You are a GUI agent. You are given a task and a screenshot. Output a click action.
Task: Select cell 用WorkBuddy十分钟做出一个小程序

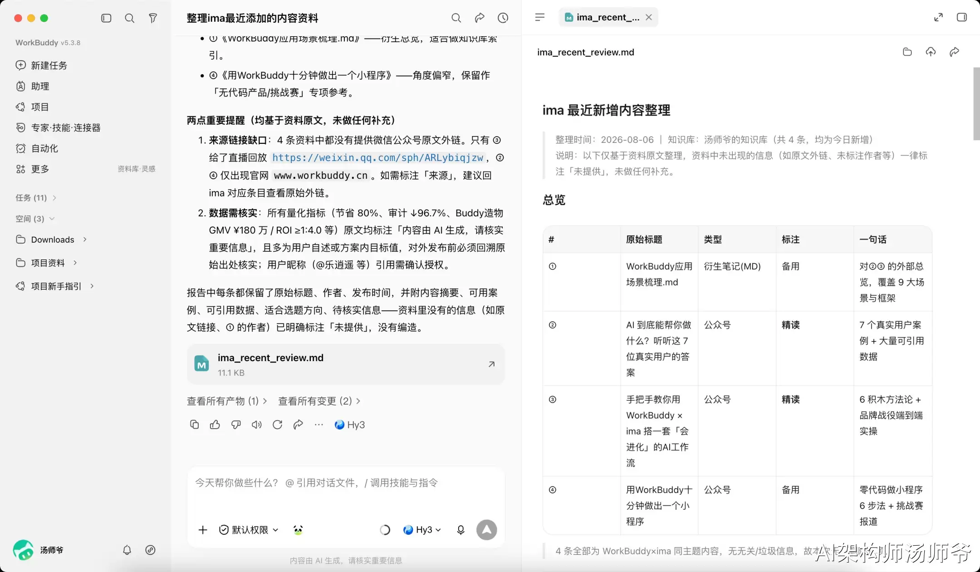pyautogui.click(x=659, y=505)
